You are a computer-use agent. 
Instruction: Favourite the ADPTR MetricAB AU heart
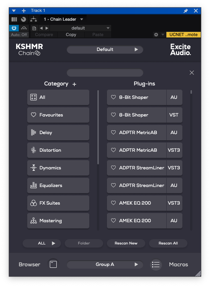(113, 132)
